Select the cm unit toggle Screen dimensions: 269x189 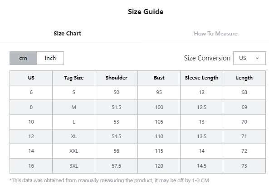pyautogui.click(x=23, y=58)
